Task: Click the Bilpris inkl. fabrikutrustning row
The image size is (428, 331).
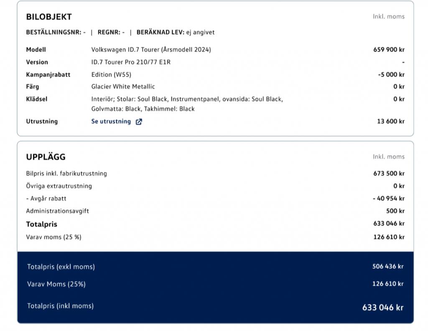Action: tap(66, 173)
